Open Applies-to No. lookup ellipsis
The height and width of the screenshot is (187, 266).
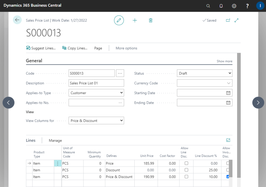click(120, 103)
